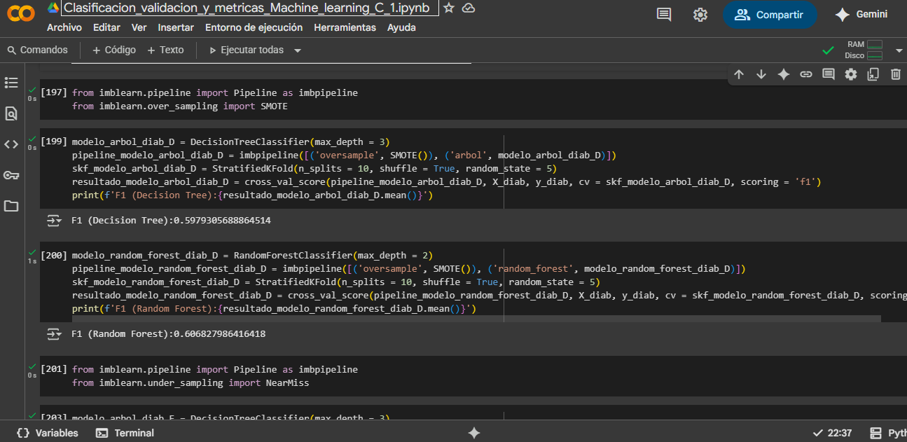Viewport: 907px width, 442px height.
Task: Open the table of contents sidebar icon
Action: tap(11, 83)
